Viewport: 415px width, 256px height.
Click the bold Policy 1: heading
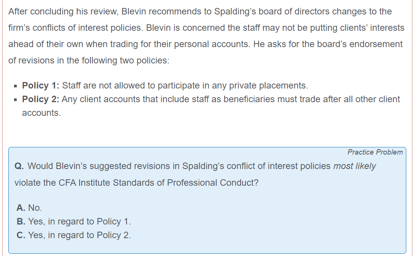(x=41, y=85)
